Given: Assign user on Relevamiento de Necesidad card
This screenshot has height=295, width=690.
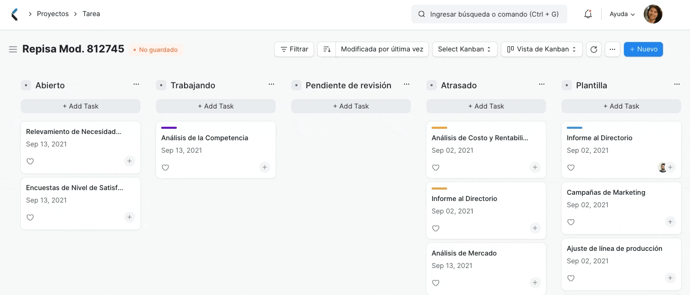Looking at the screenshot, I should click(129, 161).
